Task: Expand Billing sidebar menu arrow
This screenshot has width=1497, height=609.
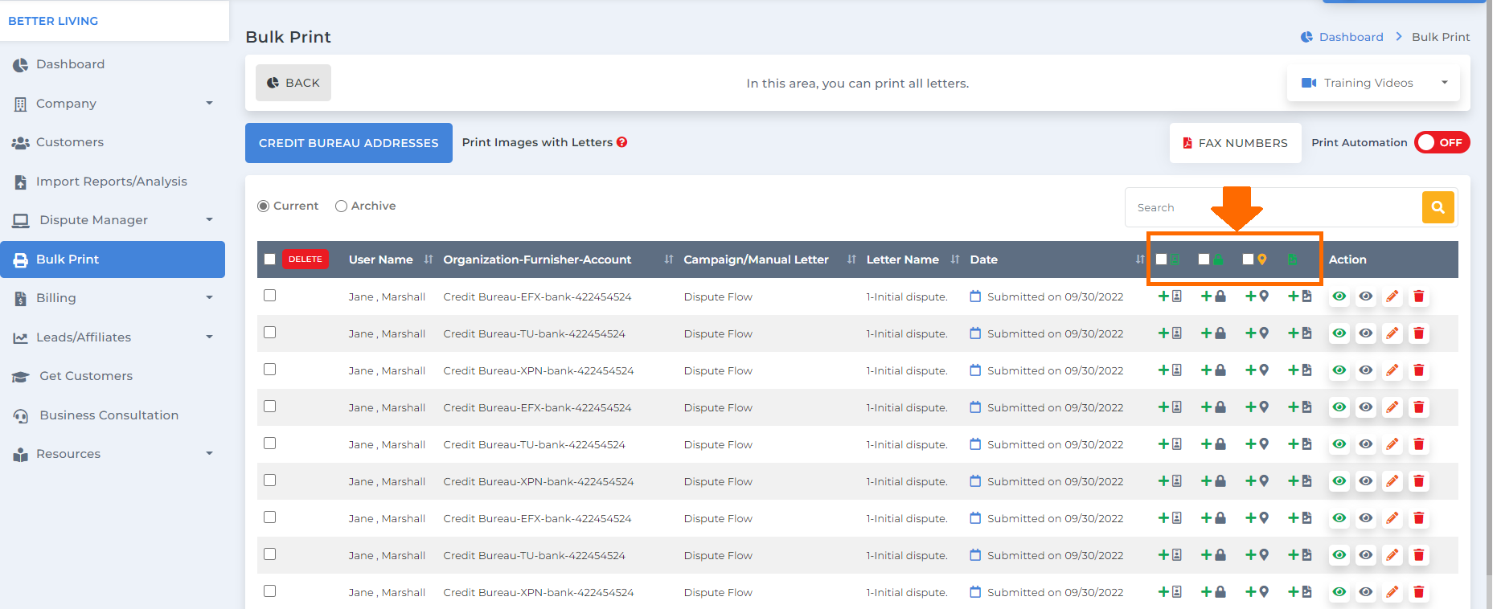Action: 210,298
